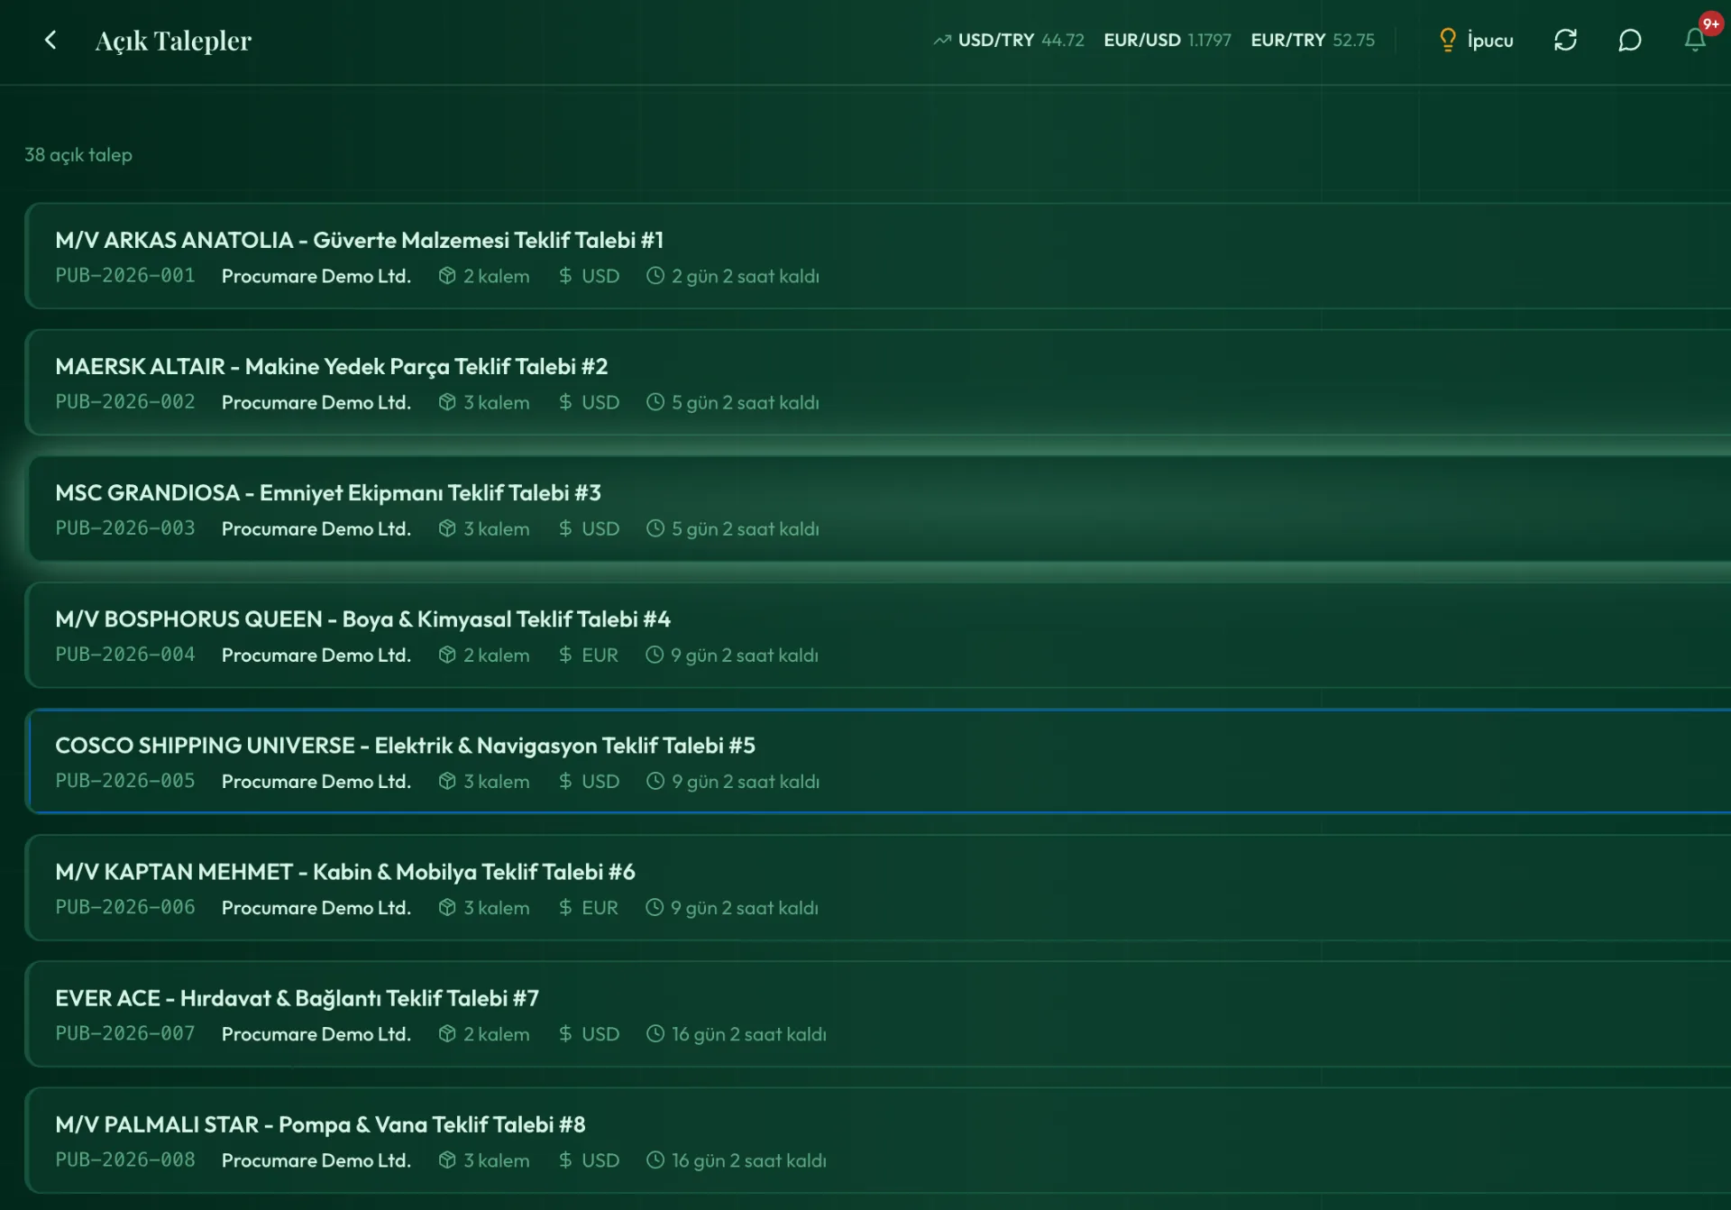
Task: Click the exchange rate trend arrow icon
Action: coord(942,40)
